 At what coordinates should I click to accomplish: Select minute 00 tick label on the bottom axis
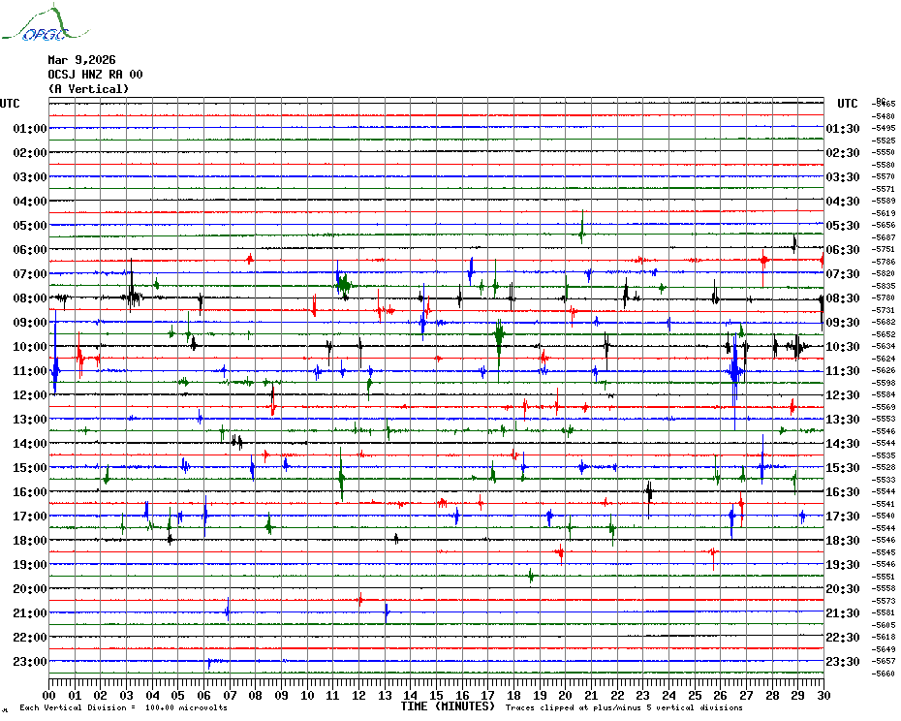coord(49,695)
